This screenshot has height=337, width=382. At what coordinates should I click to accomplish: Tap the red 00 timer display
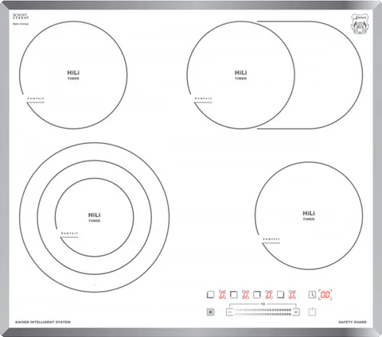[x=325, y=294]
